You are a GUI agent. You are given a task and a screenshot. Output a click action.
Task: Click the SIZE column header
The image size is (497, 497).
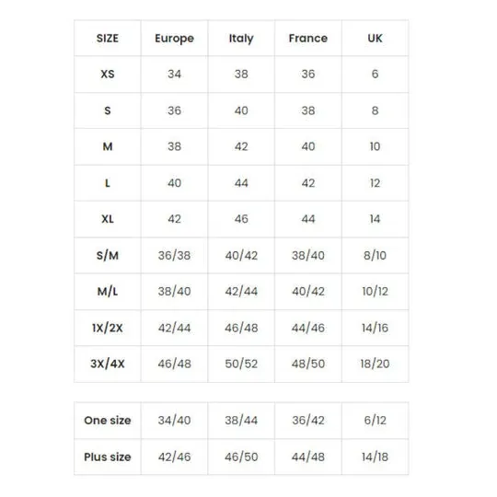tap(108, 39)
